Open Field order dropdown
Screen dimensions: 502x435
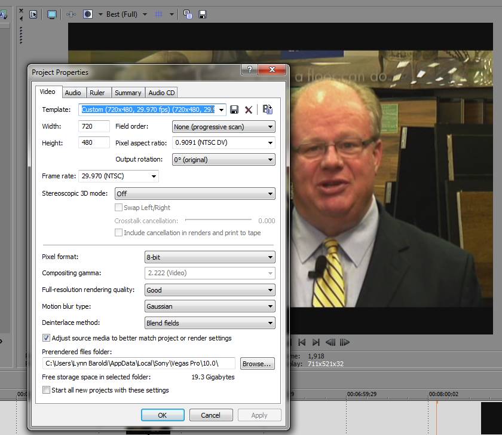224,127
